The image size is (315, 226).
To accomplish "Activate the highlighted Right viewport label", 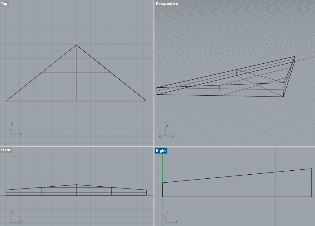I will point(161,151).
